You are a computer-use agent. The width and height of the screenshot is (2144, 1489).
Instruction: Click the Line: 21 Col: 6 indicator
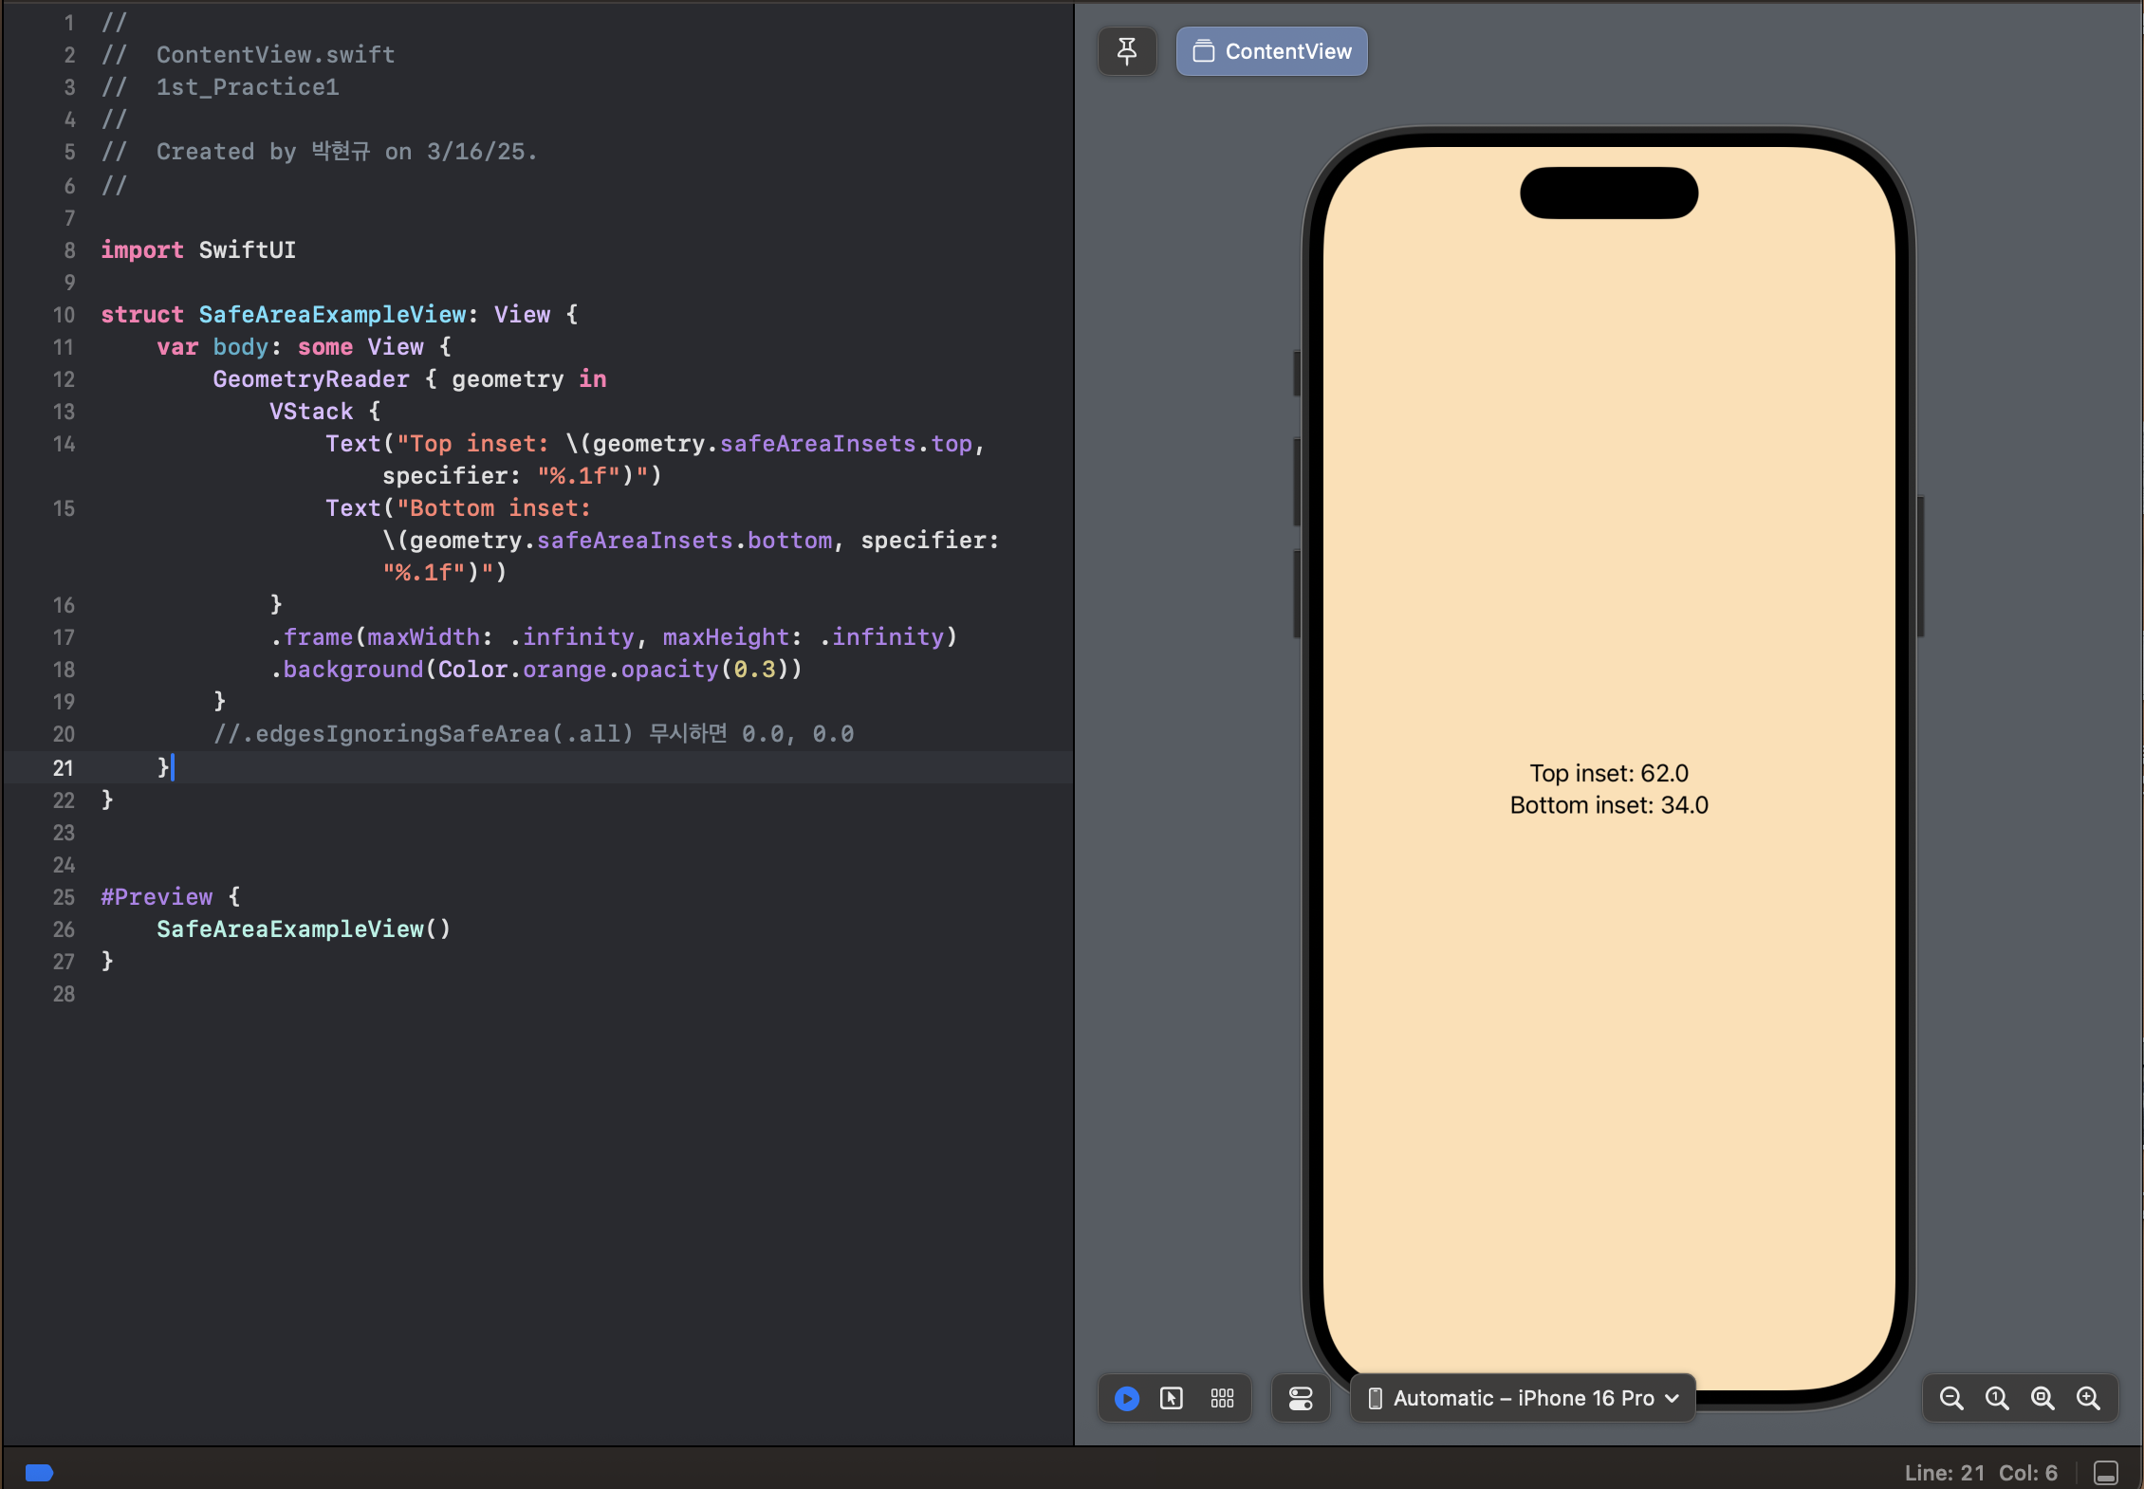(x=1980, y=1473)
